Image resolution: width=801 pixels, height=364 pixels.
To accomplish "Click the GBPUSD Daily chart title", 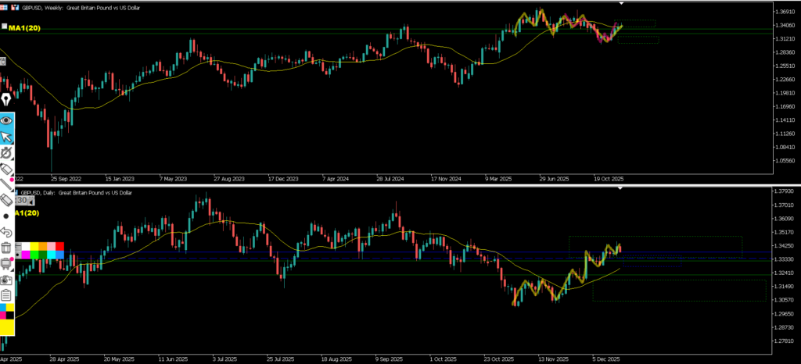I will coord(77,192).
